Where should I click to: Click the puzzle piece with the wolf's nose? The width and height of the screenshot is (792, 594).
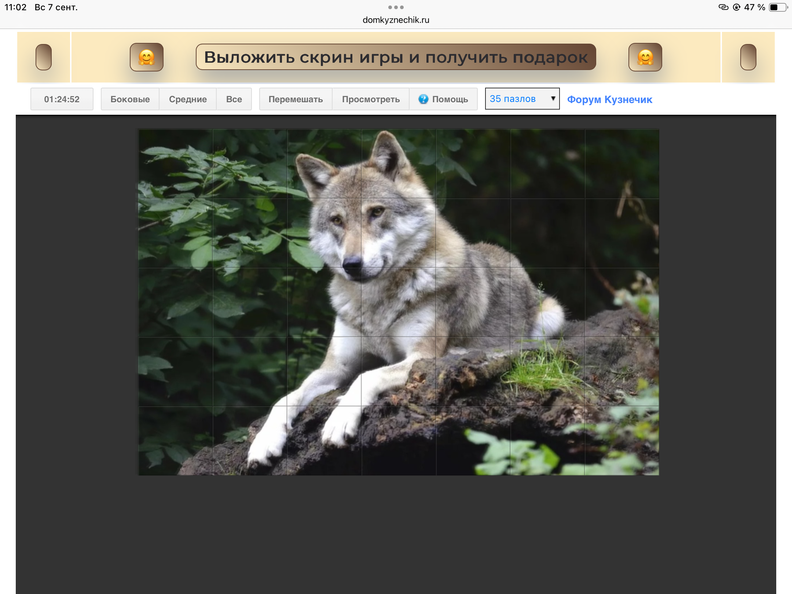click(324, 233)
